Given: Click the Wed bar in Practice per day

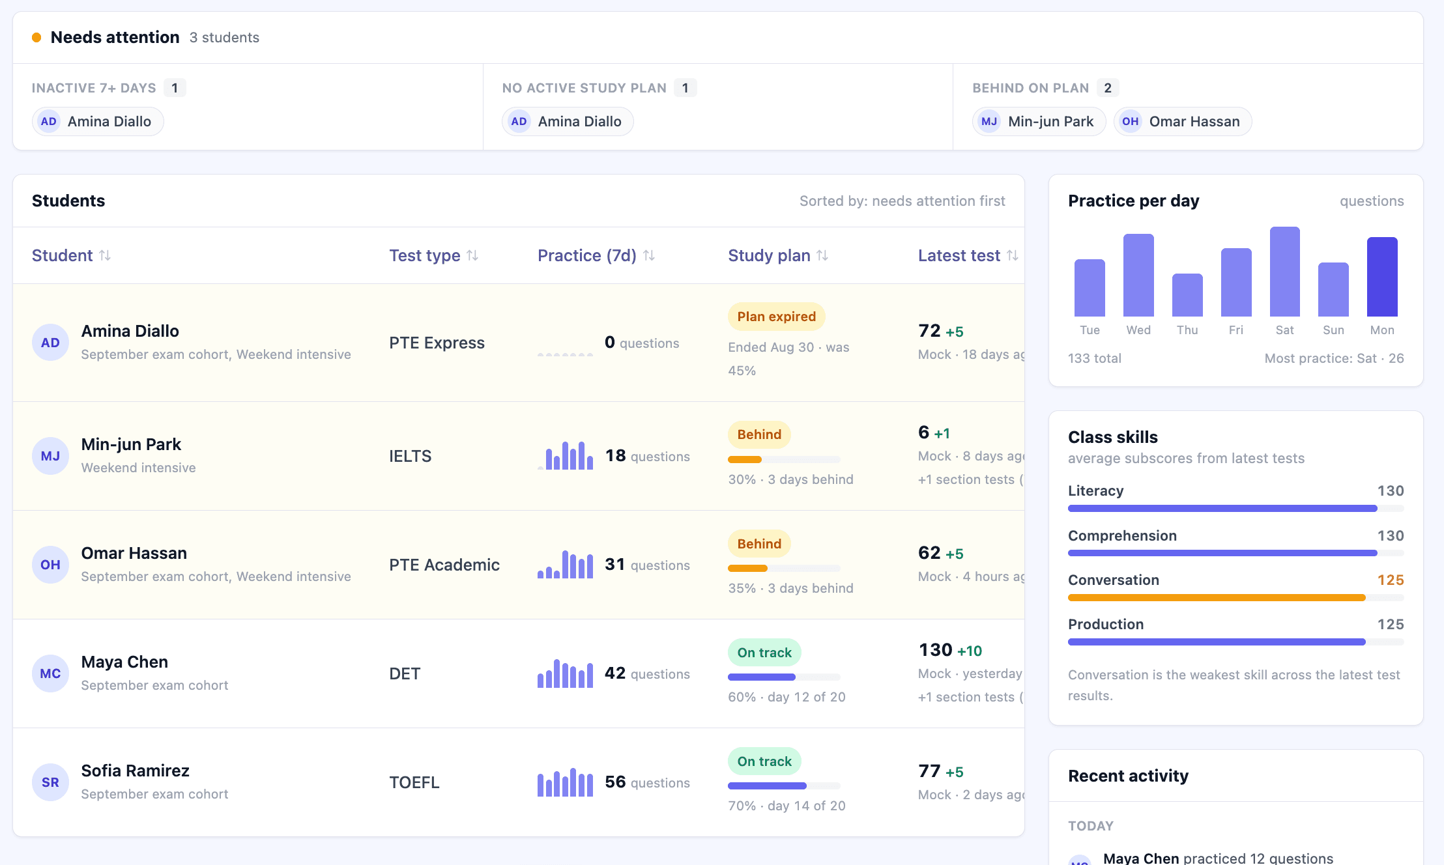Looking at the screenshot, I should 1138,275.
